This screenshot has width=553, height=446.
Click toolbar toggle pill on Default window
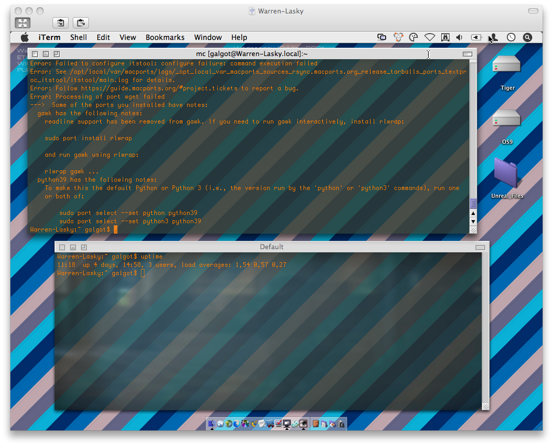click(x=480, y=247)
